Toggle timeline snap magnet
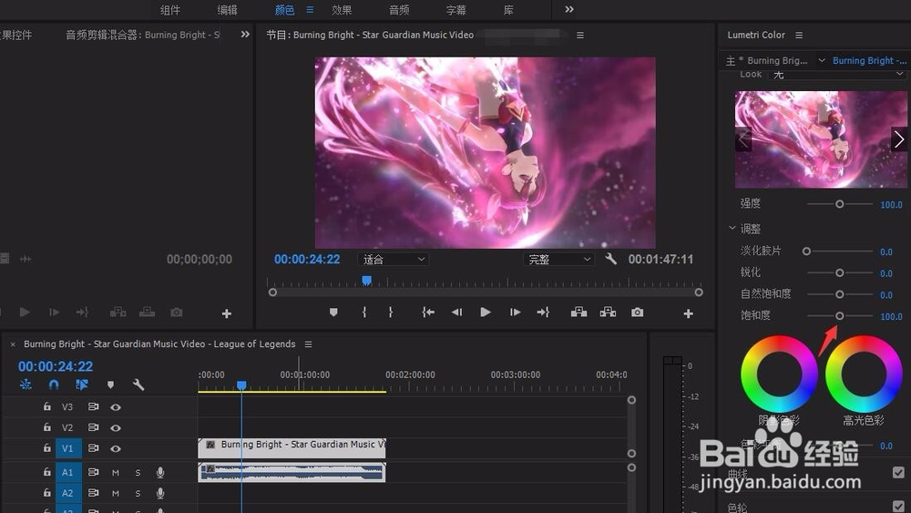 54,385
